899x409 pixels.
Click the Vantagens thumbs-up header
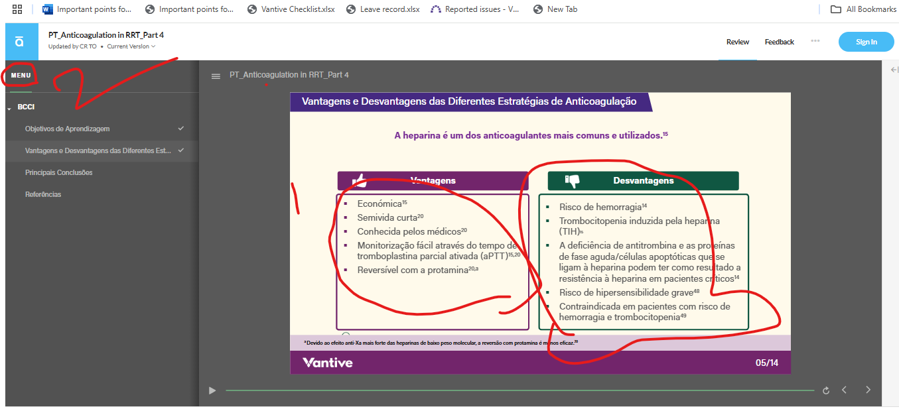point(433,180)
